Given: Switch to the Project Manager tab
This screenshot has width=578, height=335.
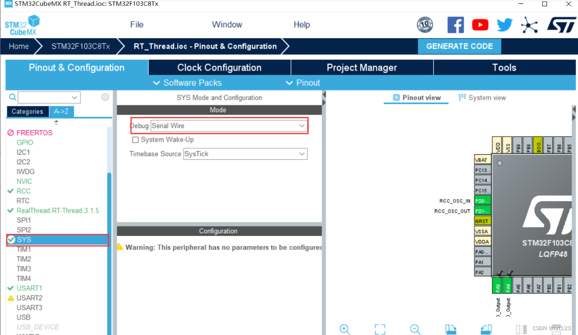Looking at the screenshot, I should 362,68.
